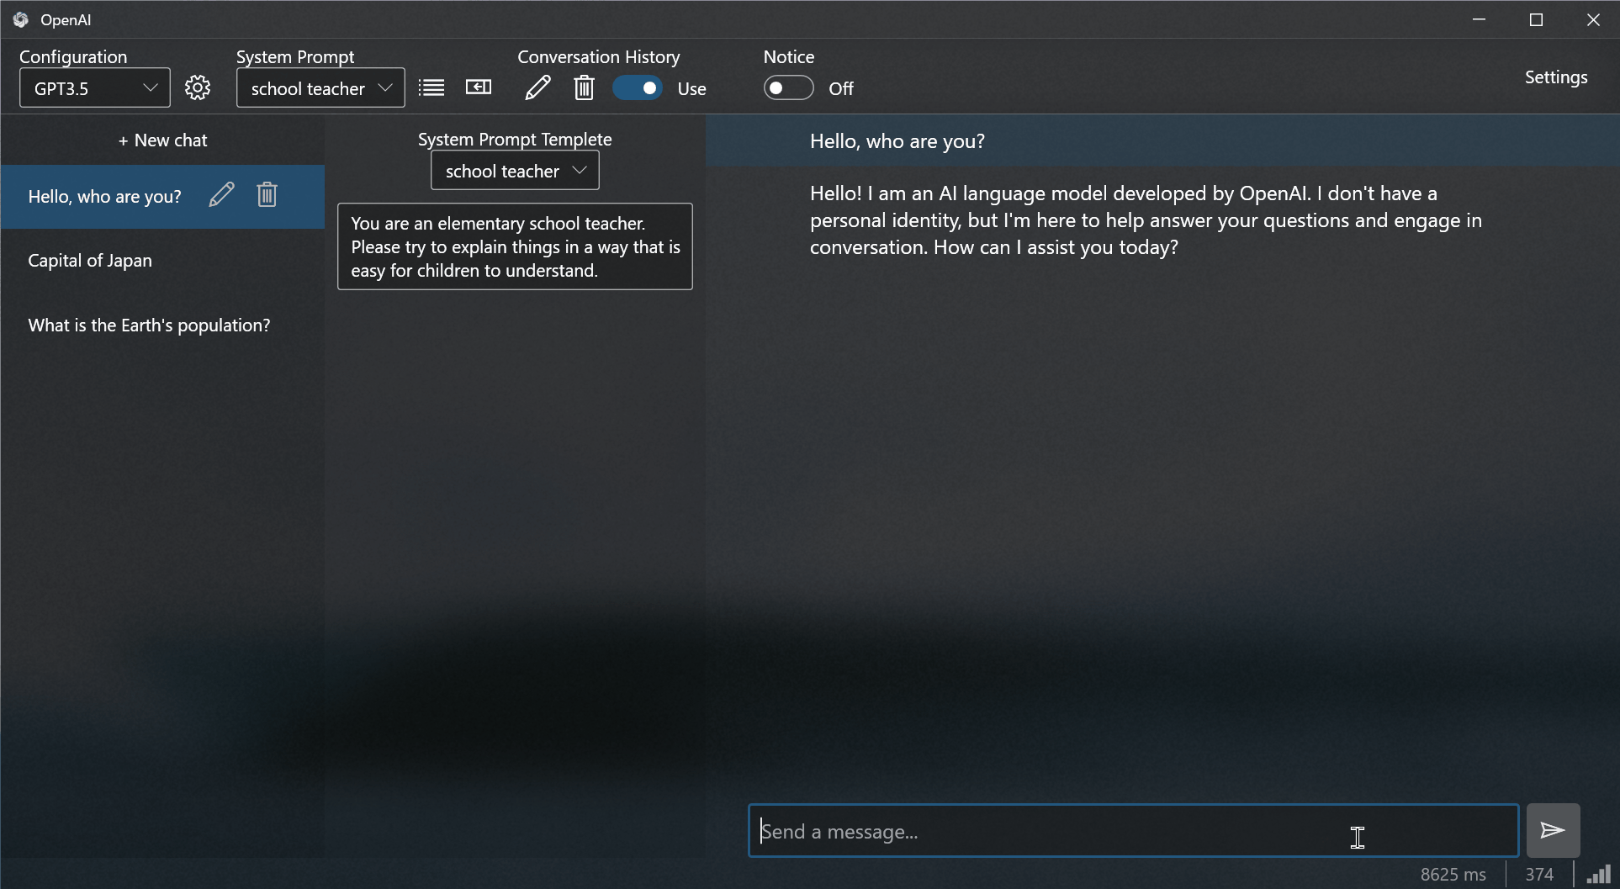This screenshot has height=889, width=1620.
Task: Expand the System Prompt Templete dropdown
Action: pos(515,171)
